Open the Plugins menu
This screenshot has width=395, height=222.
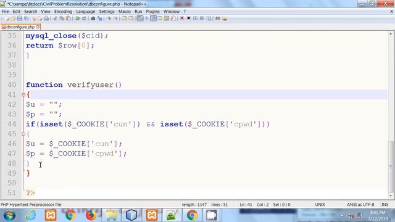click(152, 12)
